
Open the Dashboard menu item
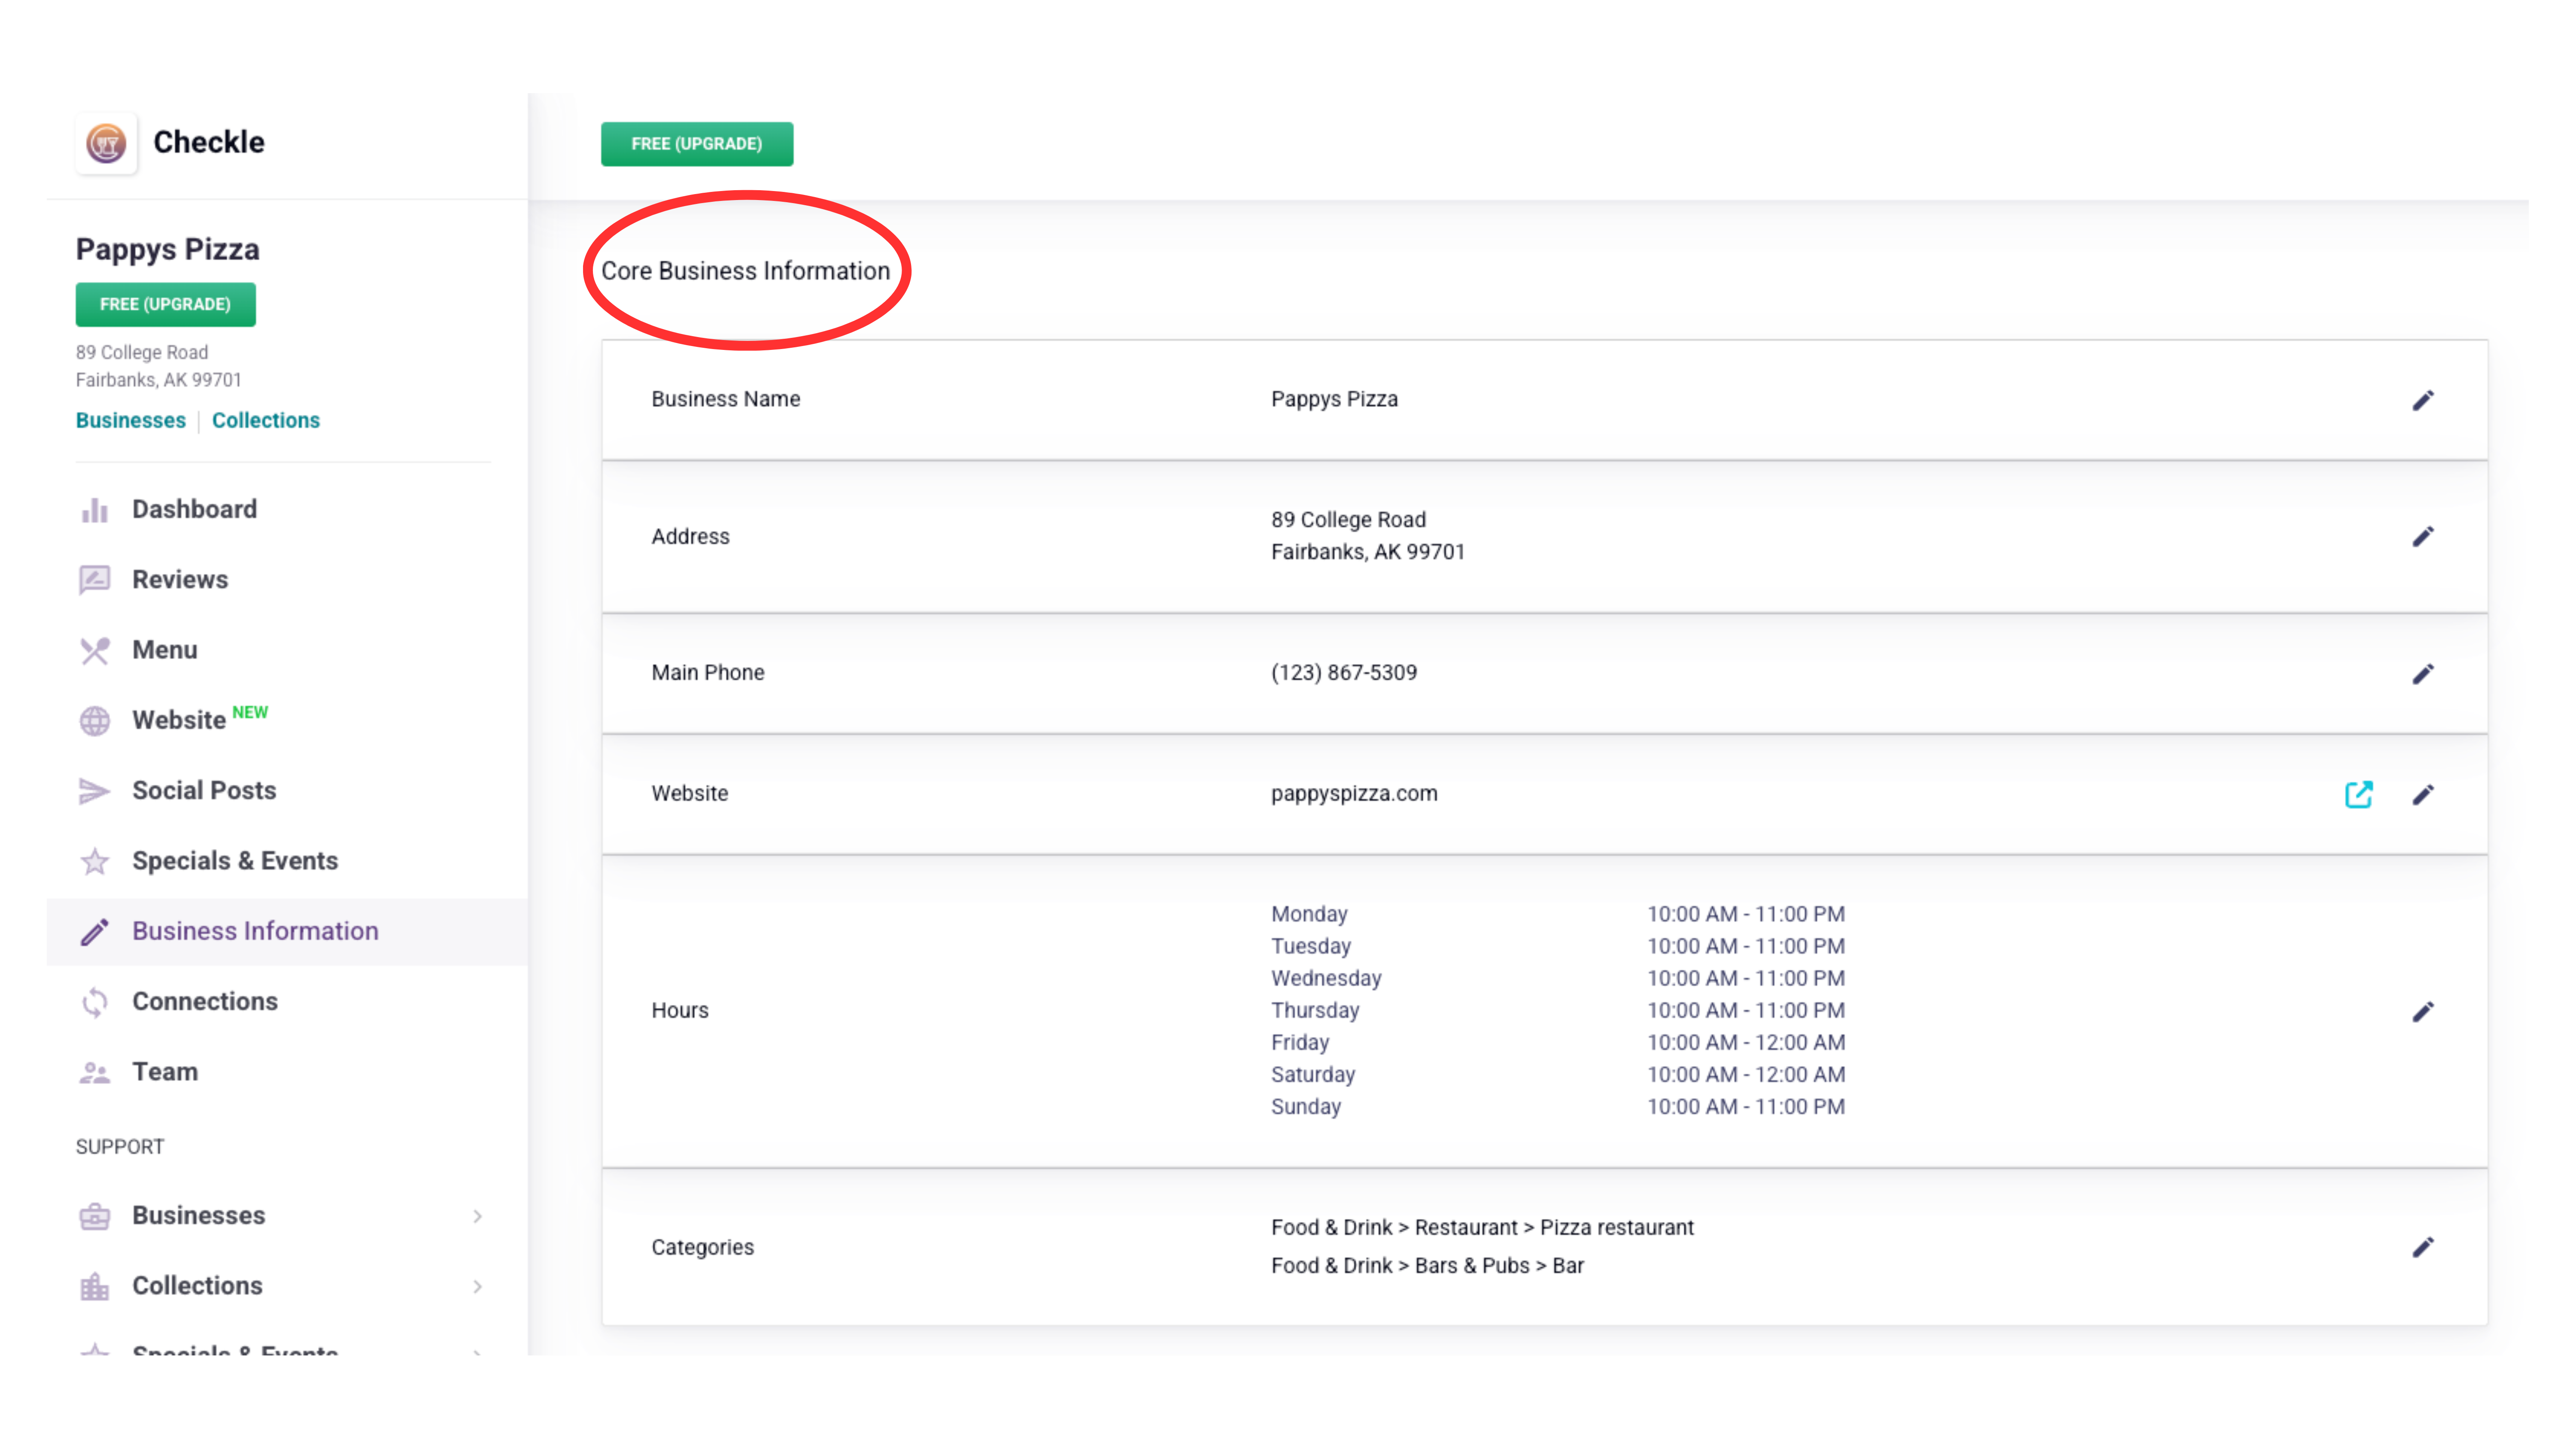coord(287,510)
